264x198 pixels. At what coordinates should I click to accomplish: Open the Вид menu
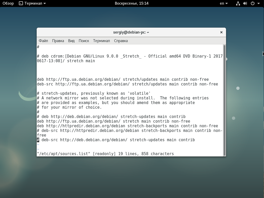tap(71, 41)
